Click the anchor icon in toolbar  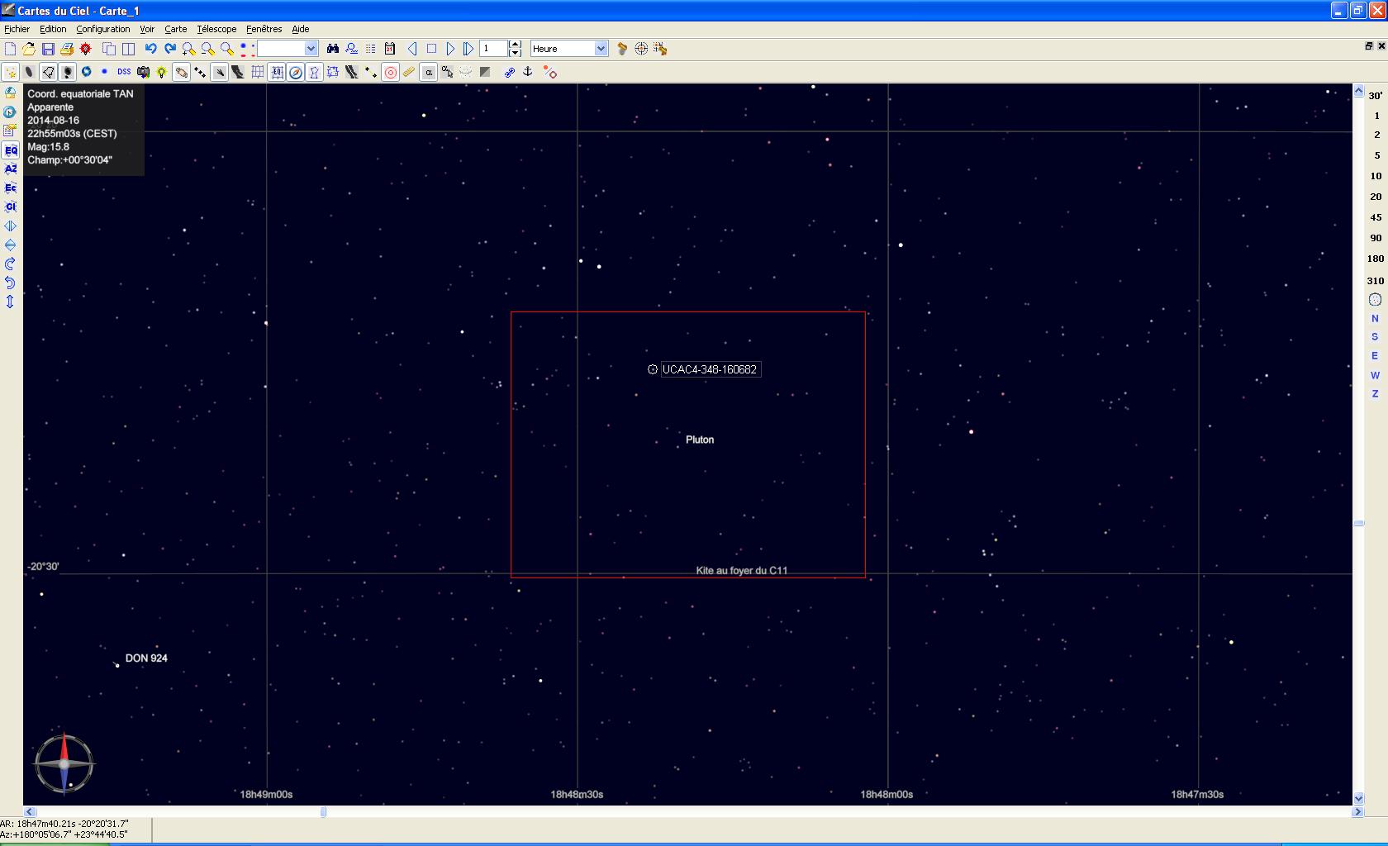pos(528,72)
